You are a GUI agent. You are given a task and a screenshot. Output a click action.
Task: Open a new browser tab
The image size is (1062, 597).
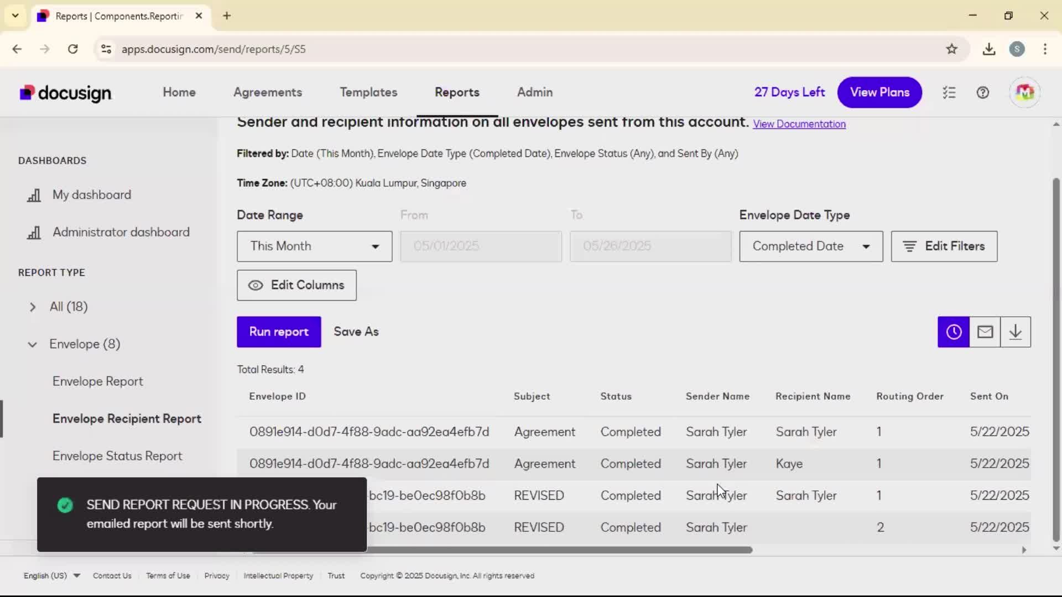(227, 15)
